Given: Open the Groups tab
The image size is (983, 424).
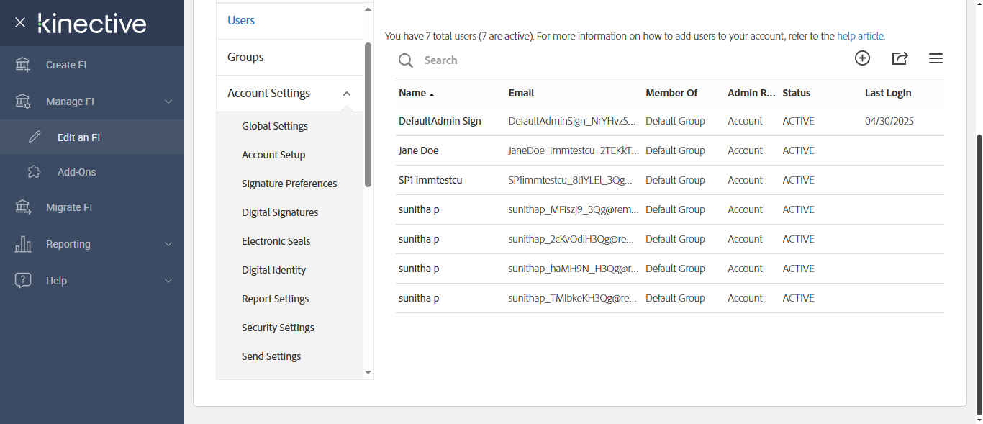Looking at the screenshot, I should [245, 57].
